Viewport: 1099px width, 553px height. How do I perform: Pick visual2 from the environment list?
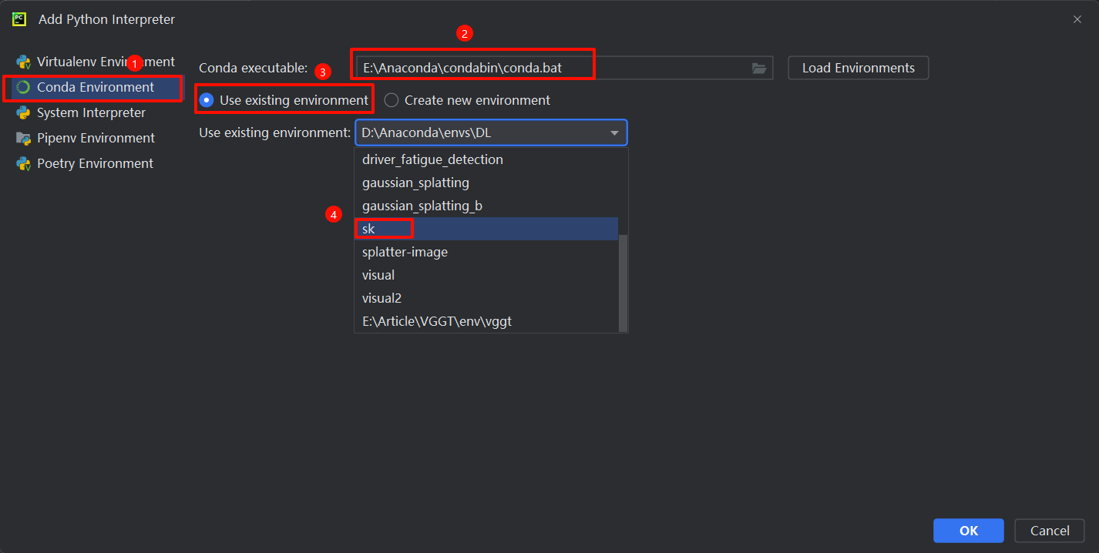486,298
